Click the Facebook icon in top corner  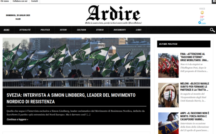click(214, 1)
